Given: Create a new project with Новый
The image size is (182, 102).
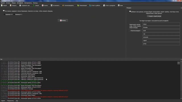Looking at the screenshot, I should [x=4, y=5].
